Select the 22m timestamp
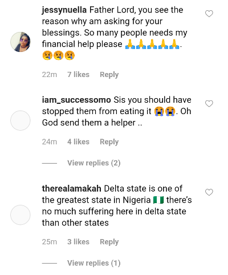 [50, 75]
